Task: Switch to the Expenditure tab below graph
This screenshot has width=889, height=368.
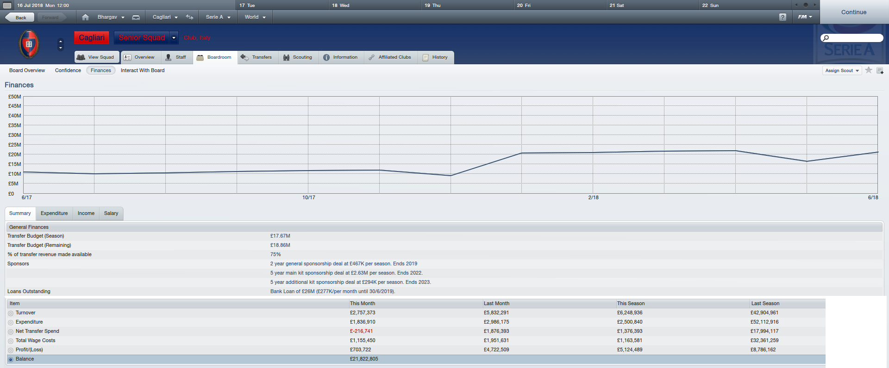Action: click(54, 213)
